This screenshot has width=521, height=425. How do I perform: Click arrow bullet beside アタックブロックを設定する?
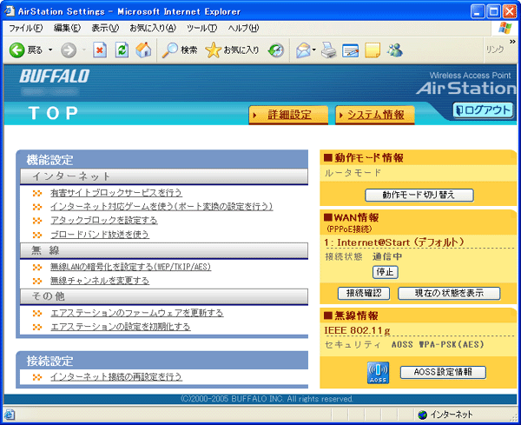(x=37, y=221)
